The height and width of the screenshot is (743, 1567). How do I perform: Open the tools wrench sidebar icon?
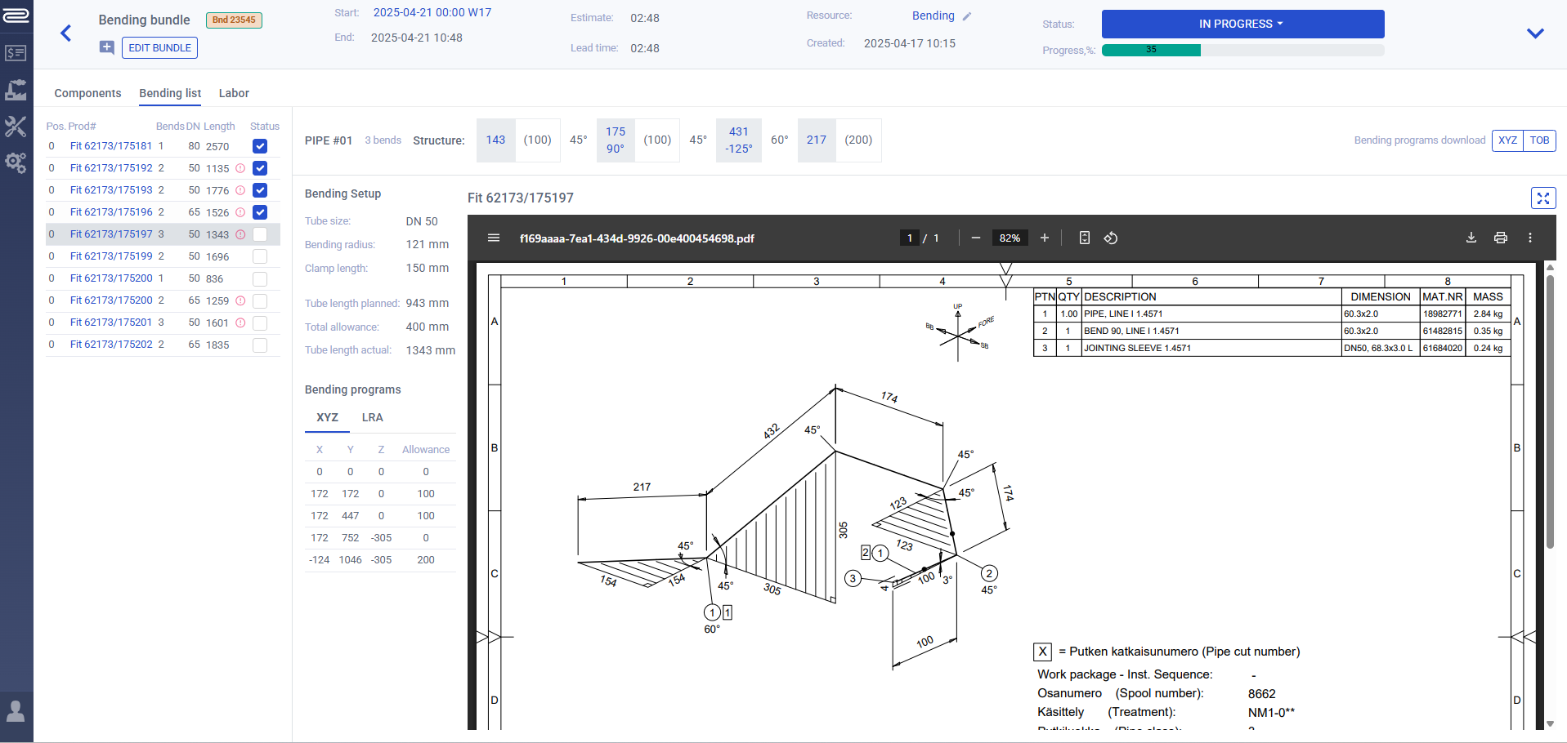[x=16, y=127]
